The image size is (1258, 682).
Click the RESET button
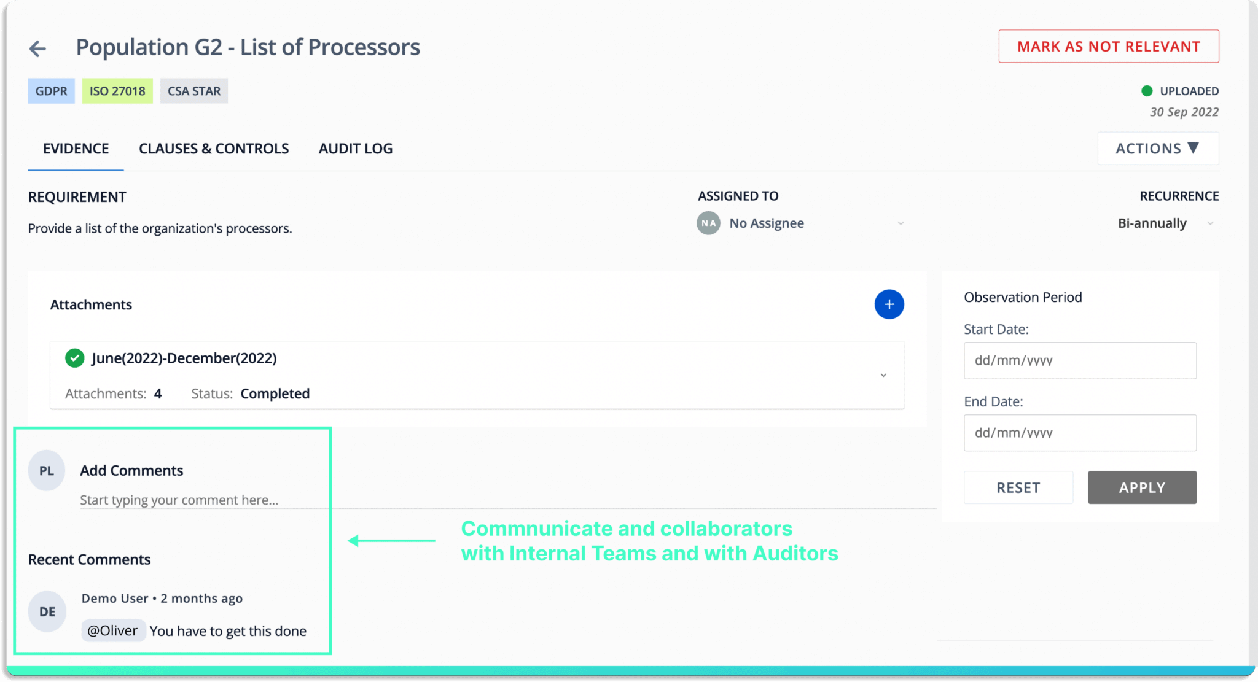tap(1018, 487)
